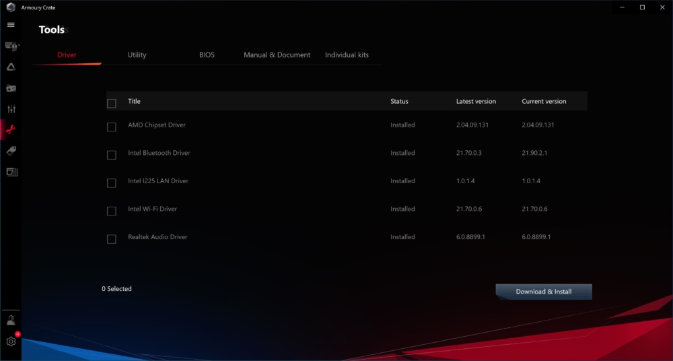
Task: Click the Realtek Audio Installed status
Action: [402, 237]
